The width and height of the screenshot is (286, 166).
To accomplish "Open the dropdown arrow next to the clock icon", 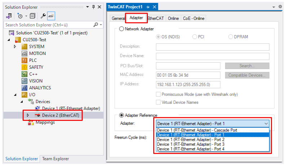I will point(26,16).
